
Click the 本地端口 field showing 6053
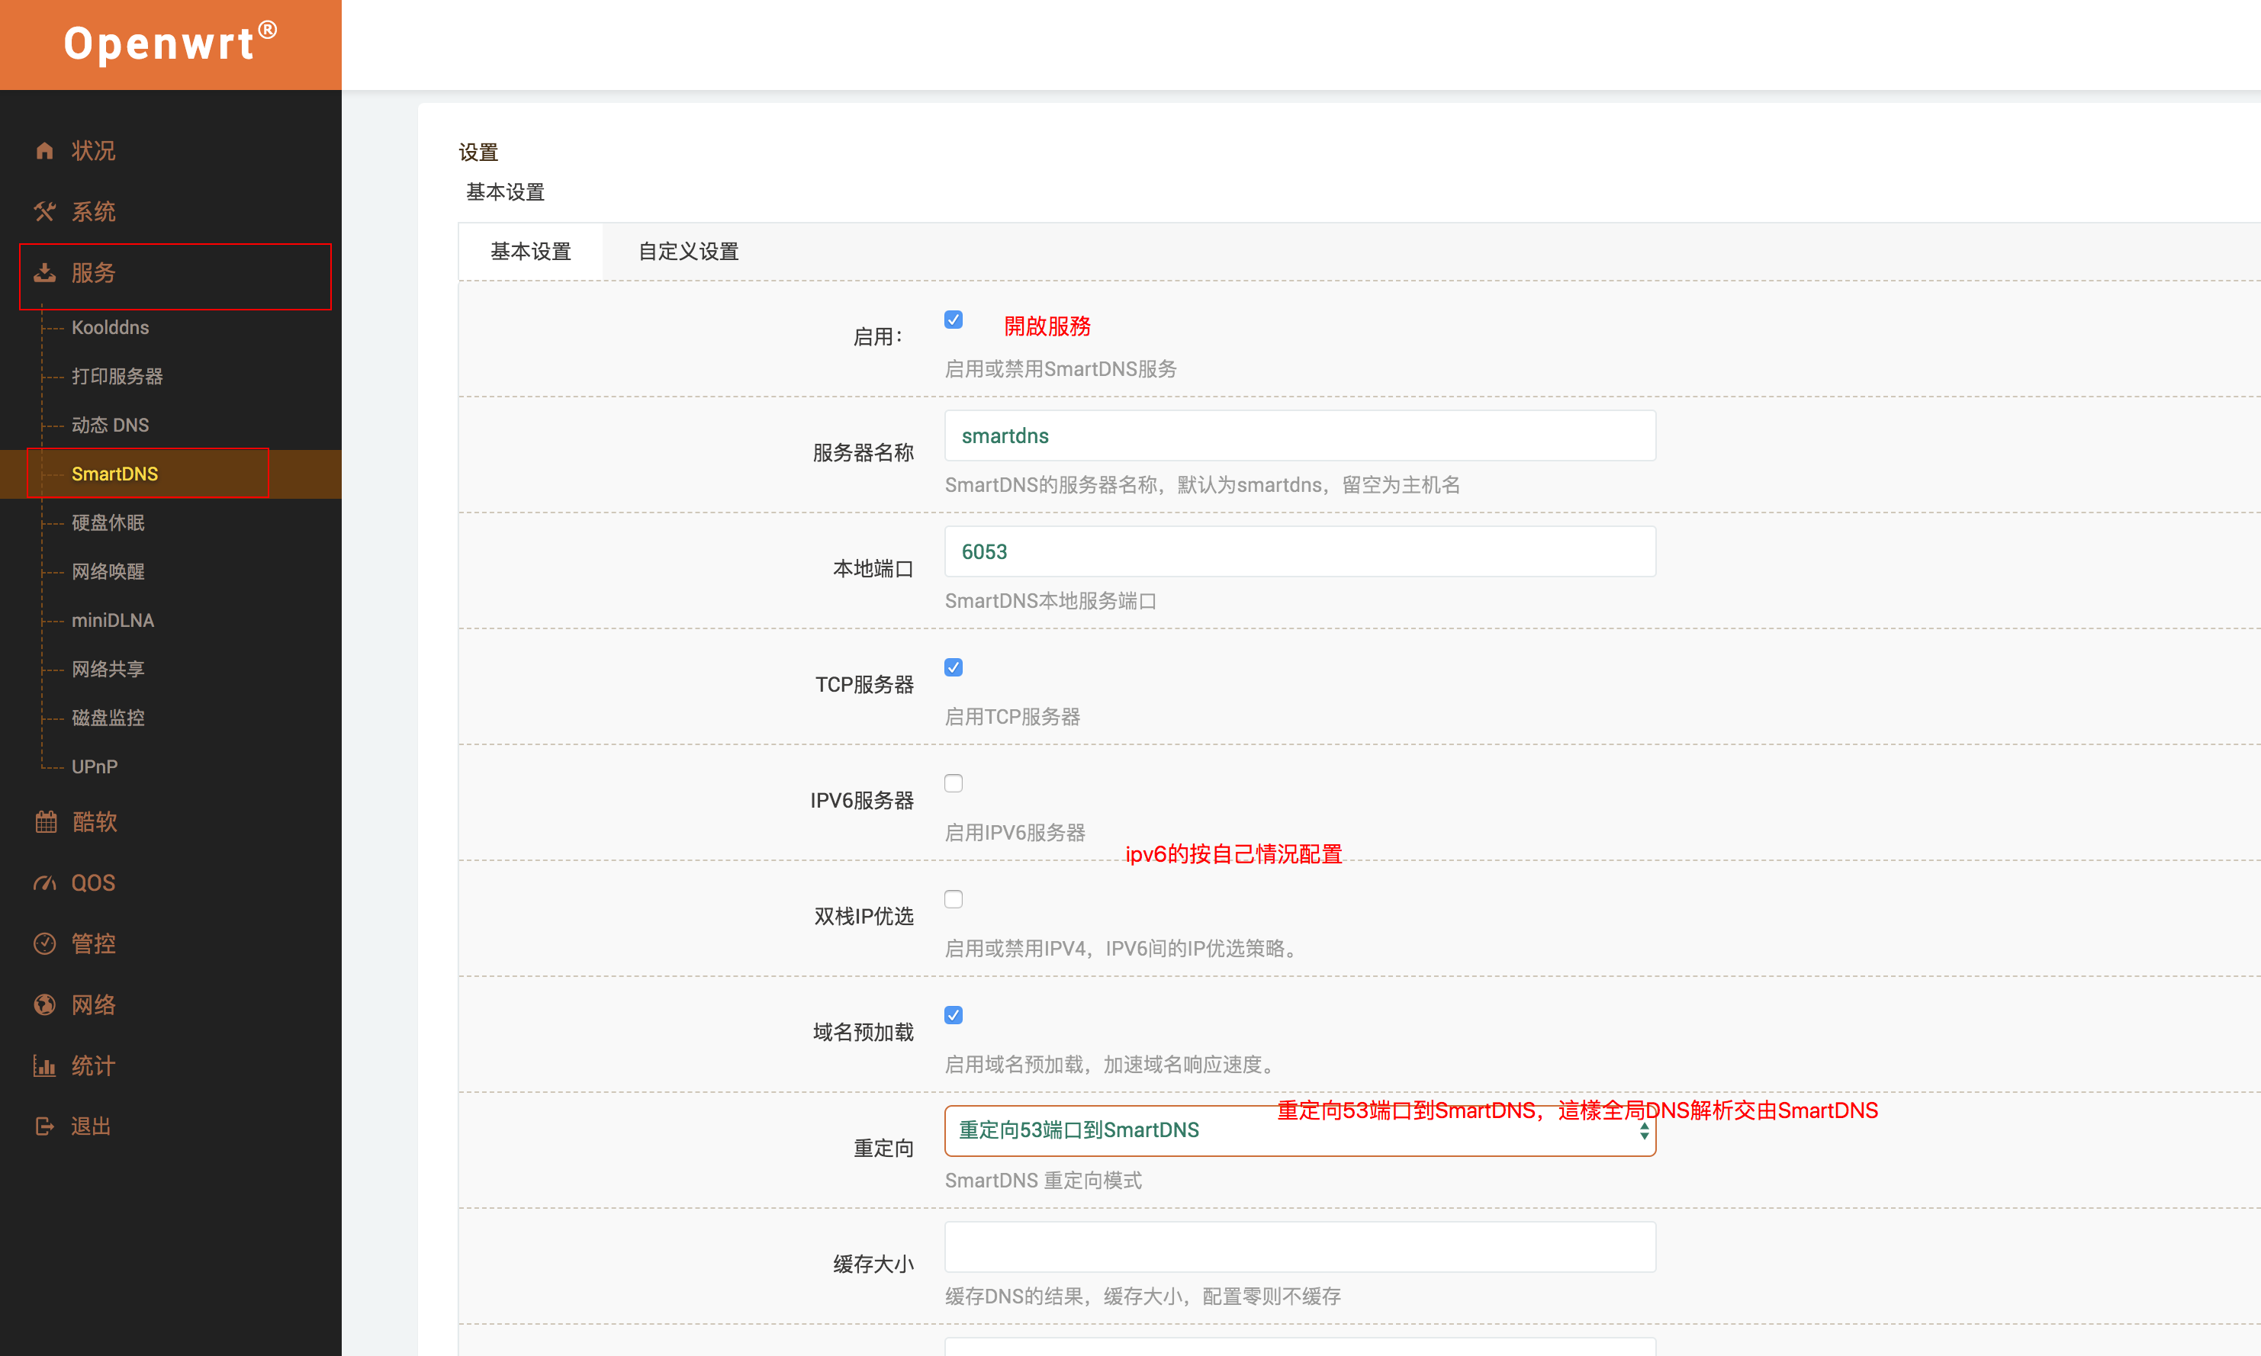pos(1300,552)
